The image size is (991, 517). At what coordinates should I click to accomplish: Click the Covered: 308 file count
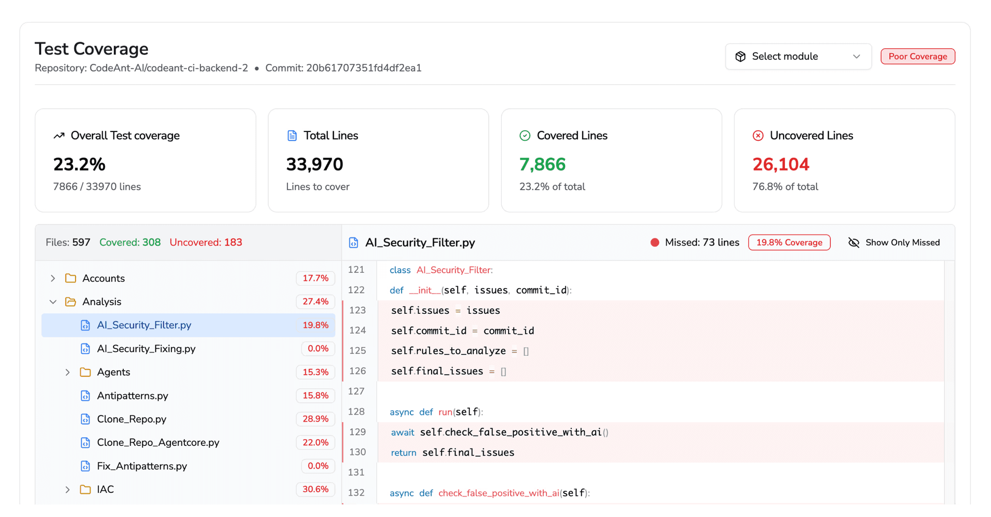click(130, 242)
